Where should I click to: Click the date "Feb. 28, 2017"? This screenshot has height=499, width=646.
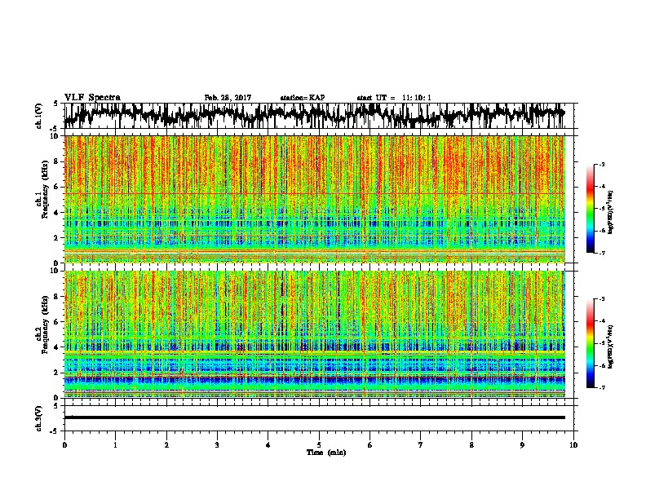tap(228, 98)
